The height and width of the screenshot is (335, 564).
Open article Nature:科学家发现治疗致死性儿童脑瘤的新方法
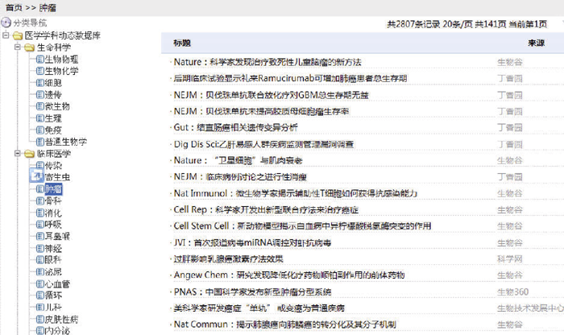267,62
